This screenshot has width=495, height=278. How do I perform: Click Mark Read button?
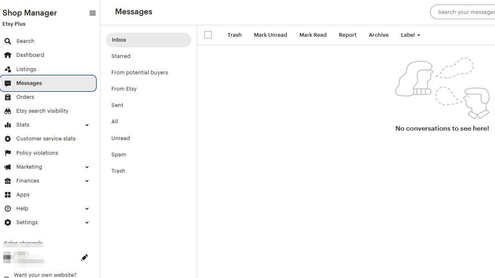[313, 35]
